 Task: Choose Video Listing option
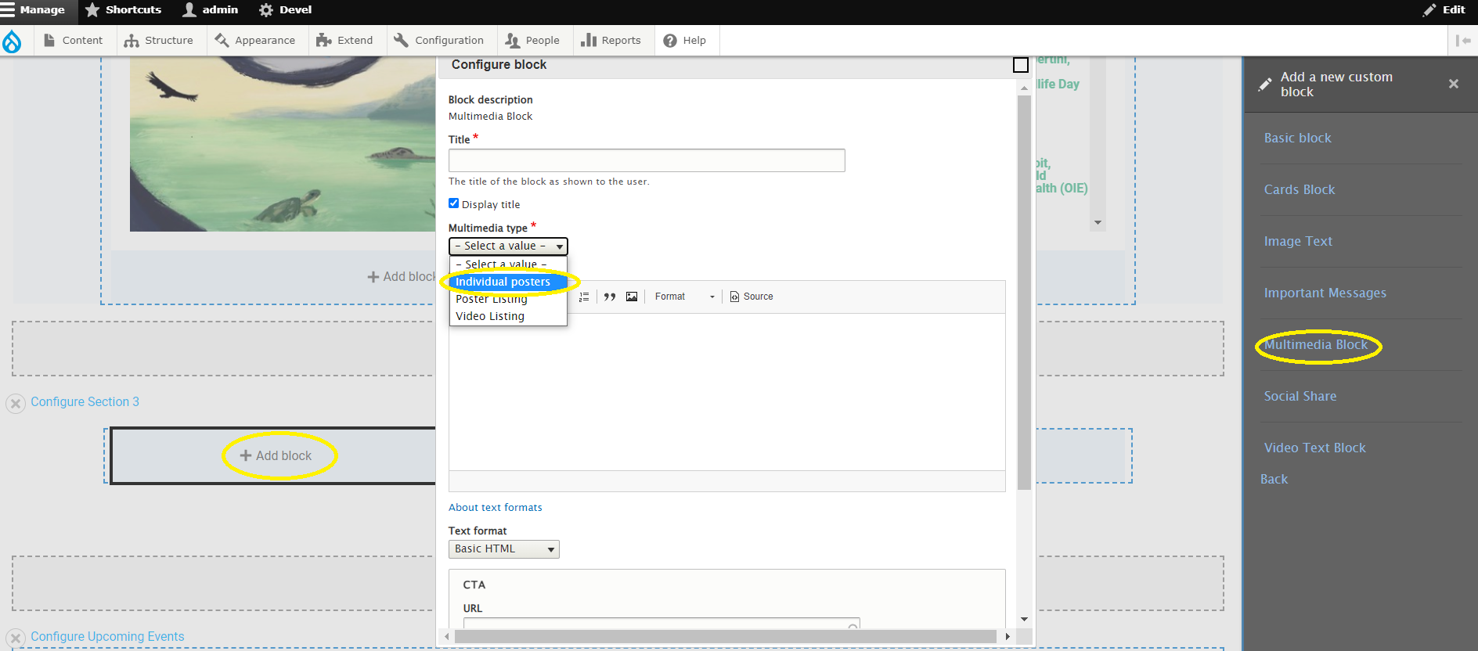[x=508, y=316]
